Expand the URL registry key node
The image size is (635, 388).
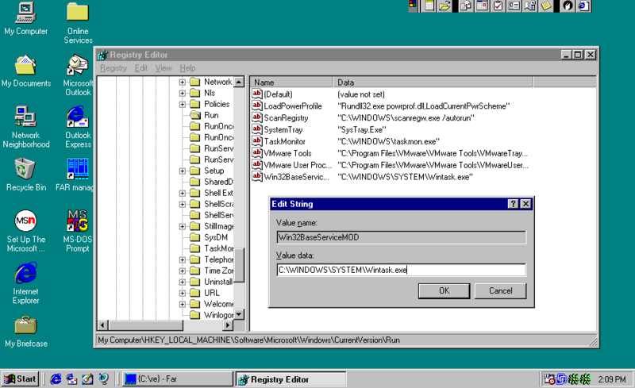tap(183, 293)
